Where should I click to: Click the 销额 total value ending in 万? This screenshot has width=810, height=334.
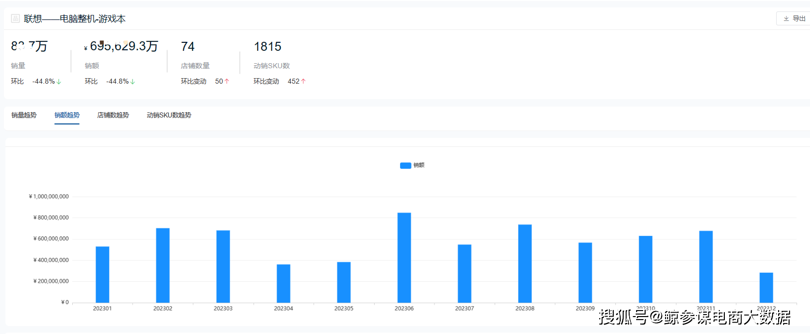(x=121, y=46)
